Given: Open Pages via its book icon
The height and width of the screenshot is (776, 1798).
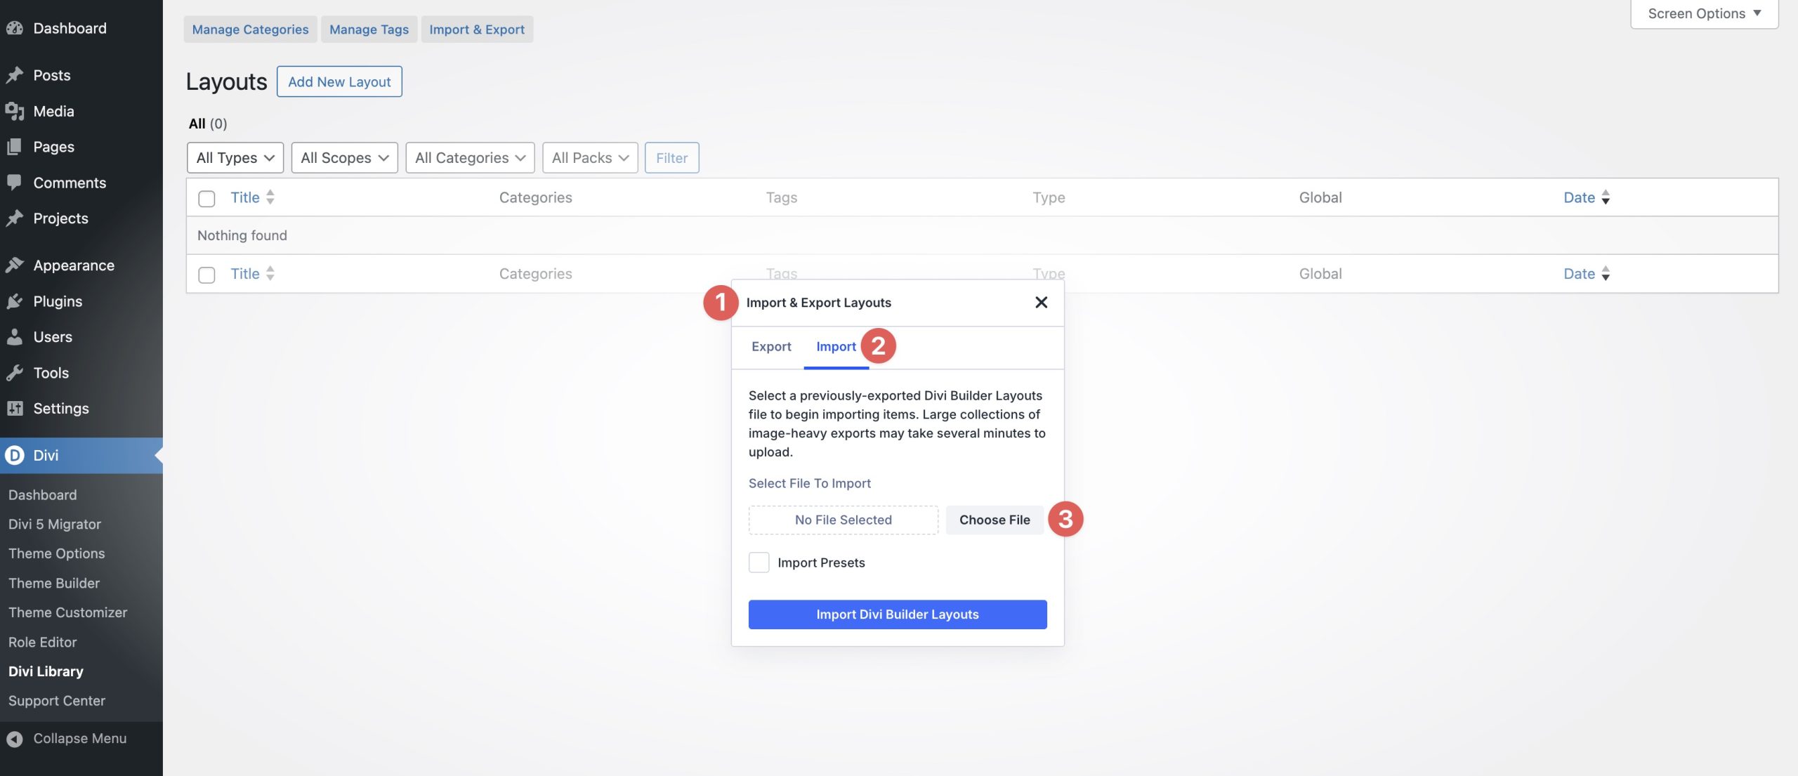Looking at the screenshot, I should click(x=15, y=146).
